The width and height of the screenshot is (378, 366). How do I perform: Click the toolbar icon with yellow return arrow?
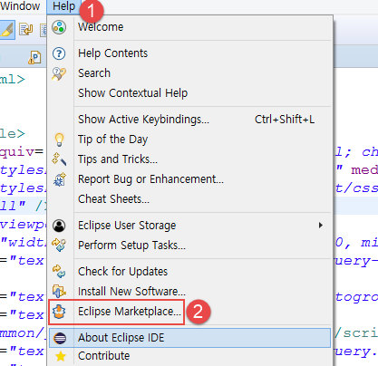[25, 29]
